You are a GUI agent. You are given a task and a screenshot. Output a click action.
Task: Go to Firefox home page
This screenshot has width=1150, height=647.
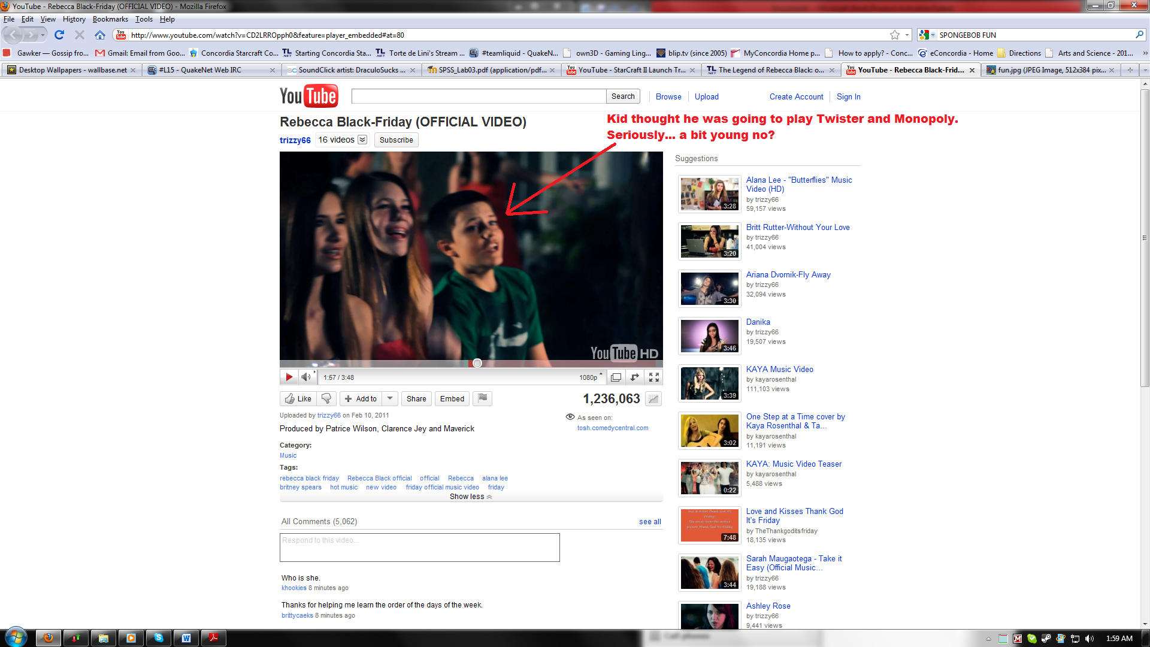(100, 35)
